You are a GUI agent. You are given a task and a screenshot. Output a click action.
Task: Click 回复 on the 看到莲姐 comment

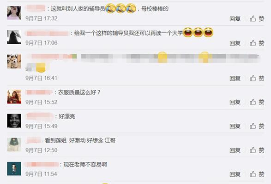pos(235,150)
